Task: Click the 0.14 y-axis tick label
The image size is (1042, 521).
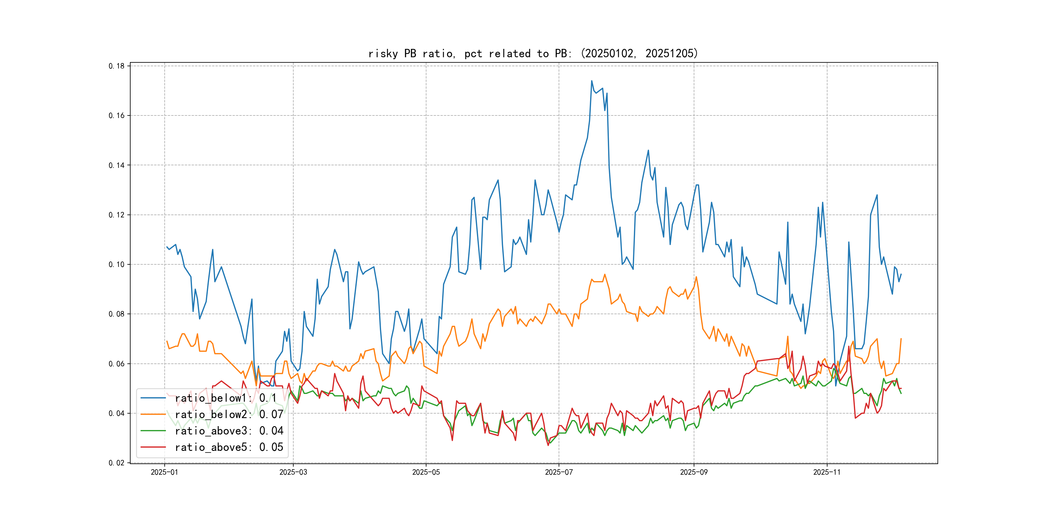Action: pyautogui.click(x=116, y=165)
